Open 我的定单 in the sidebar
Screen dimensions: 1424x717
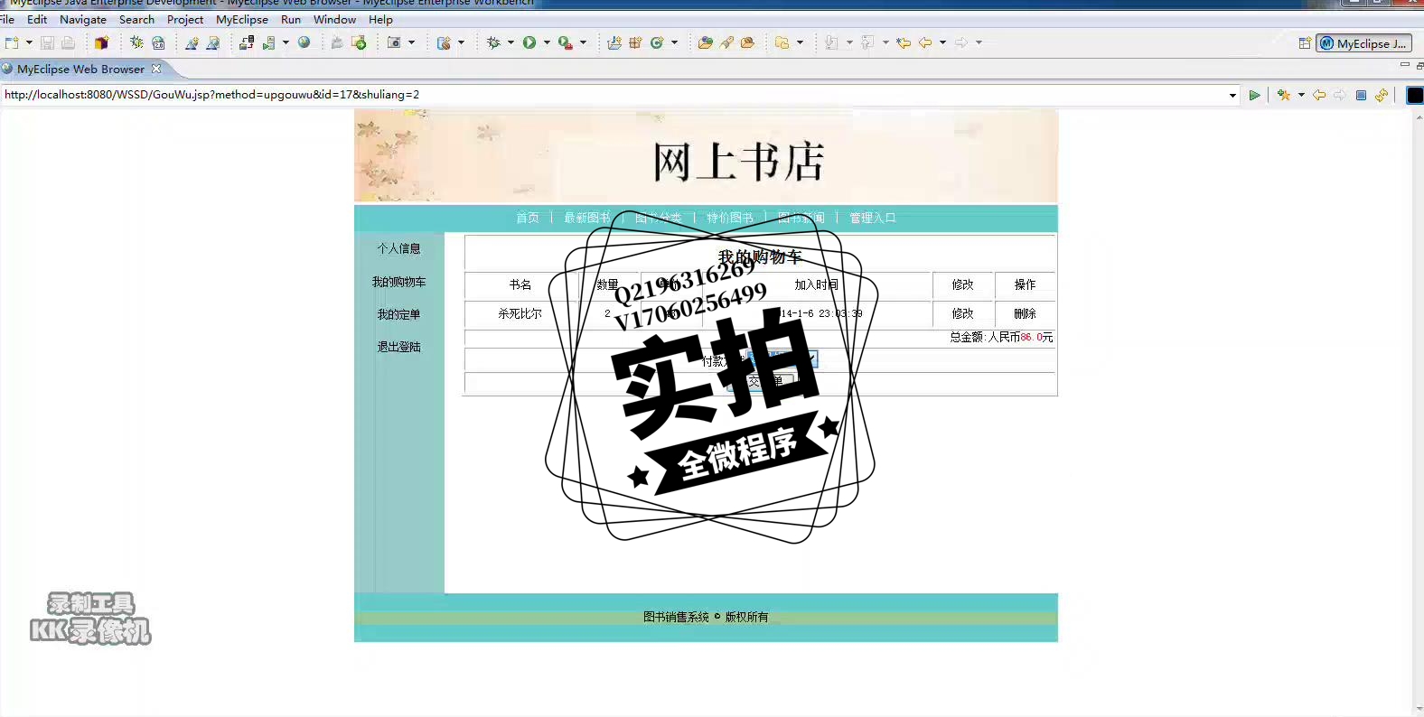398,314
